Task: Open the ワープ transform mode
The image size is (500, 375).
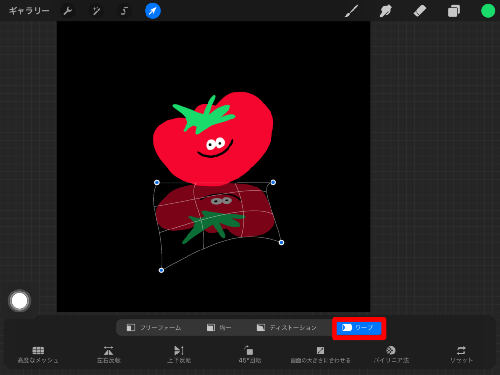Action: (x=359, y=328)
